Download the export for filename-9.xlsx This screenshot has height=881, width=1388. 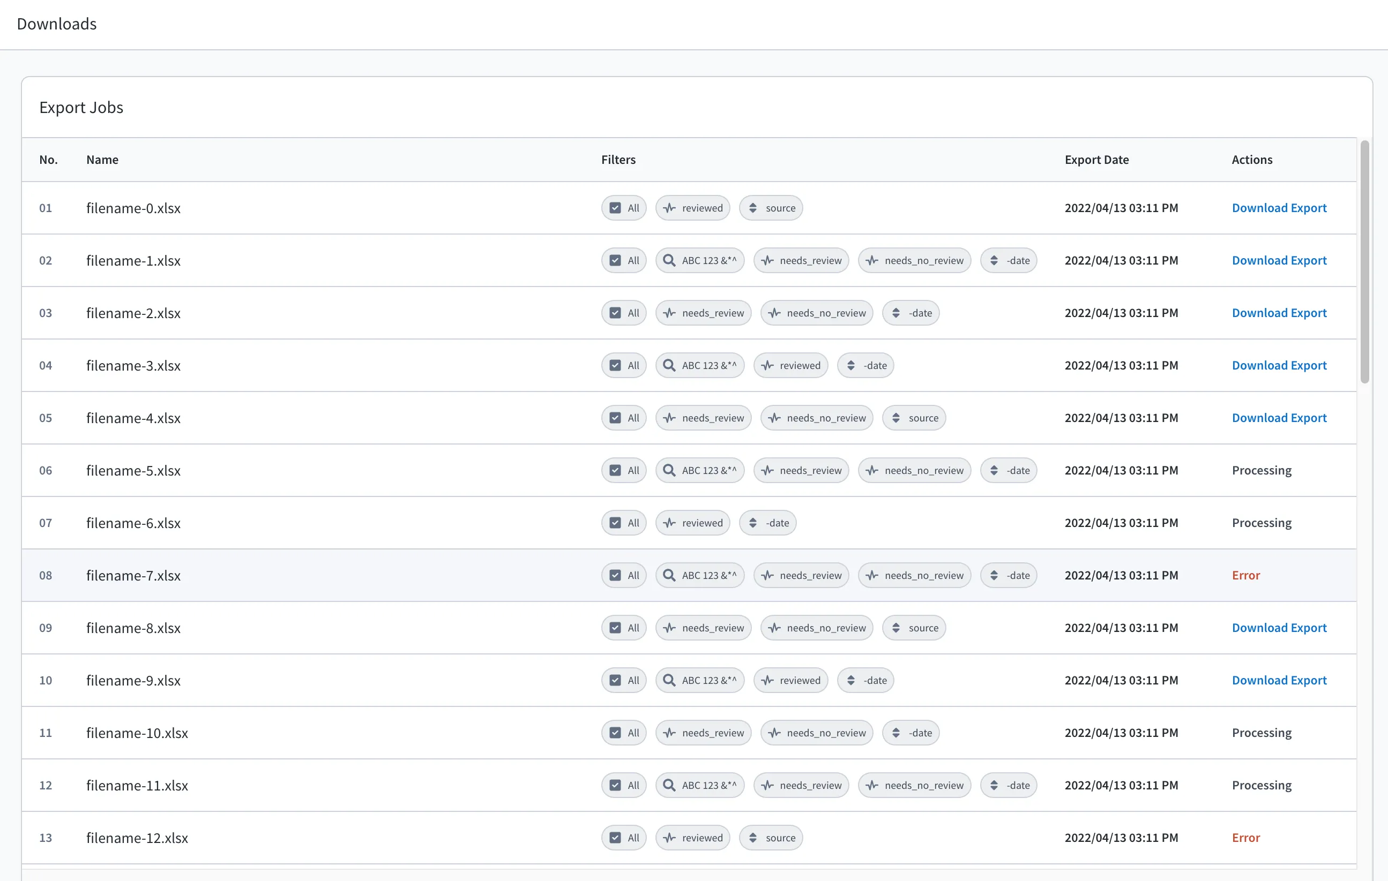tap(1279, 680)
